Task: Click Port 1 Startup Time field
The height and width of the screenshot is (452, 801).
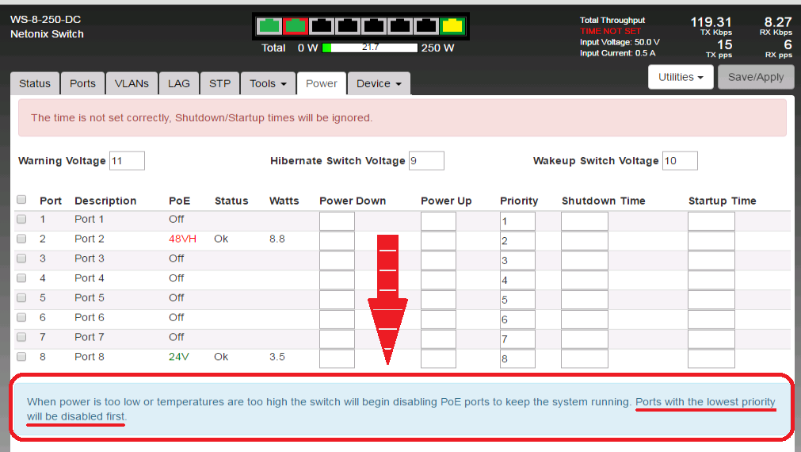Action: 711,221
